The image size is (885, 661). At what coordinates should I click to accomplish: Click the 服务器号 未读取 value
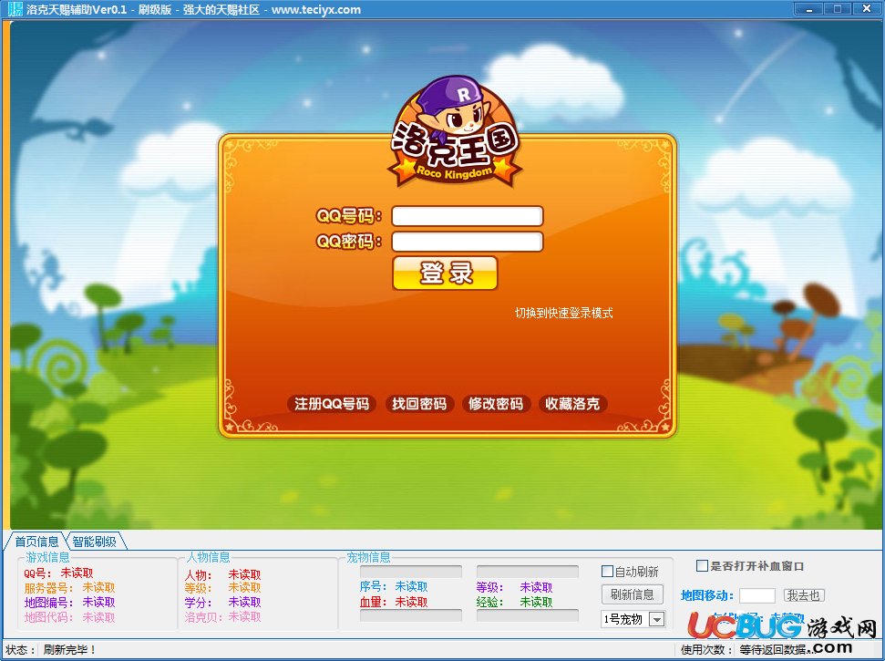98,588
